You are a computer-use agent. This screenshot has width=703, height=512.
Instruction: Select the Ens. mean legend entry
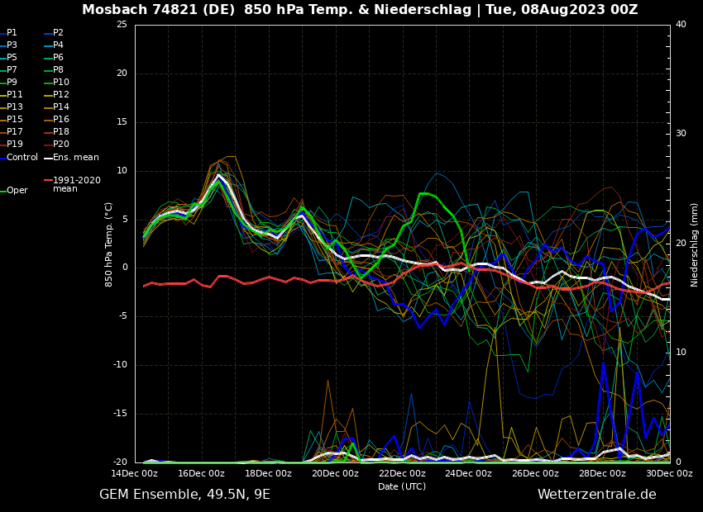[75, 158]
